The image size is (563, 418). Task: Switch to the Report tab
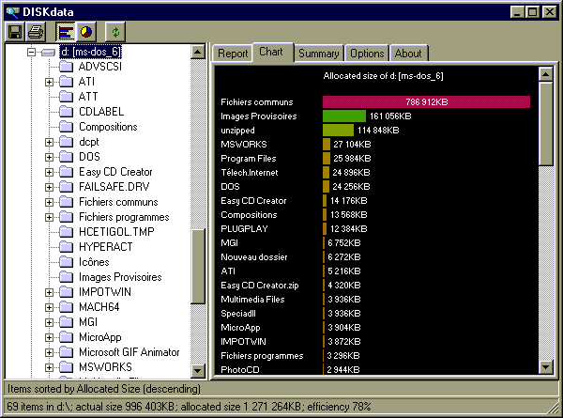point(232,54)
